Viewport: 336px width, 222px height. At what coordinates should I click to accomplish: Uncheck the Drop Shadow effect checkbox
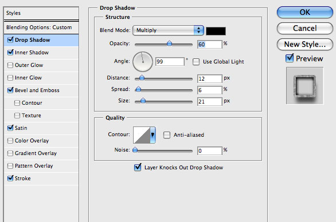click(x=10, y=40)
